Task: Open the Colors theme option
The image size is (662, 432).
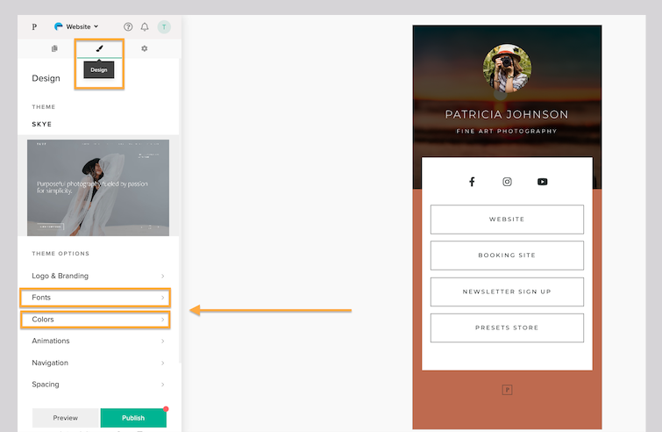Action: coord(96,320)
